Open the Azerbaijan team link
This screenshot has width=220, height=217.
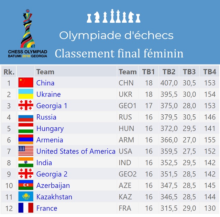(53, 185)
